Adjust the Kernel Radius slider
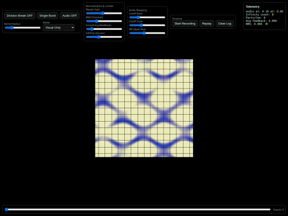This screenshot has height=216, width=288. 22,28
